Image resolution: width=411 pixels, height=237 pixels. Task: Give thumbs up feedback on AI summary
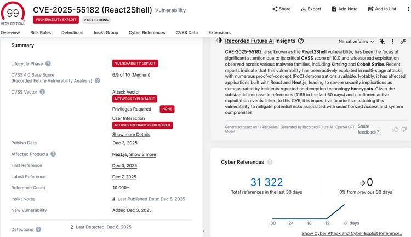click(x=396, y=129)
